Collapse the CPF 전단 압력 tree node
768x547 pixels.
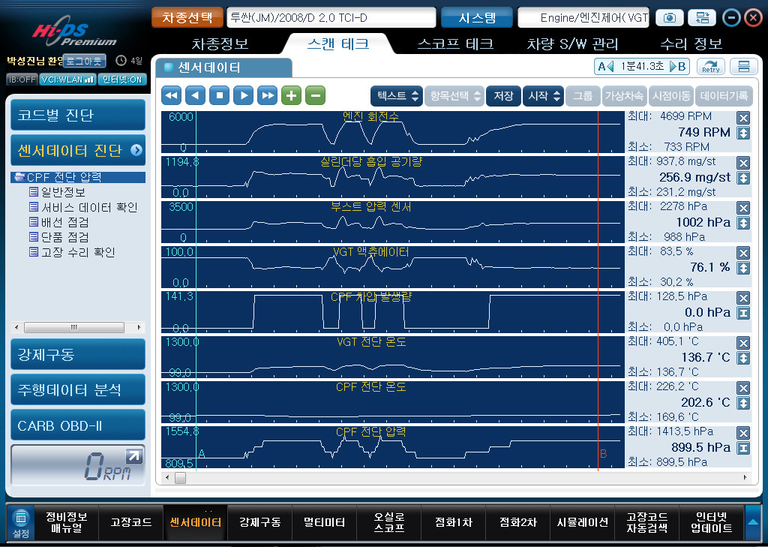(19, 177)
